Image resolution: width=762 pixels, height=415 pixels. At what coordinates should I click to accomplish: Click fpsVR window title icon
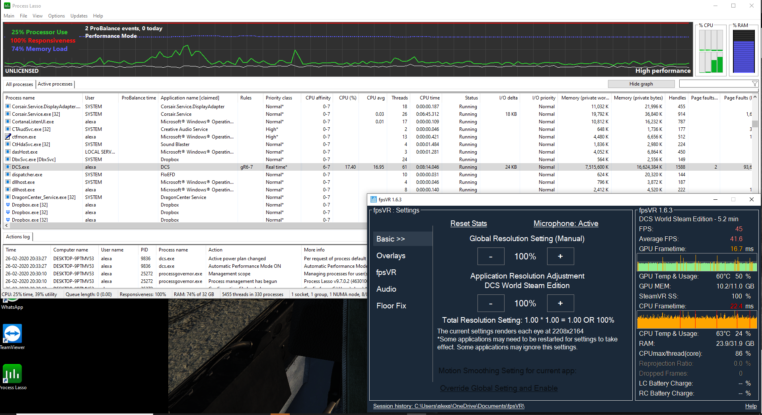pos(373,199)
